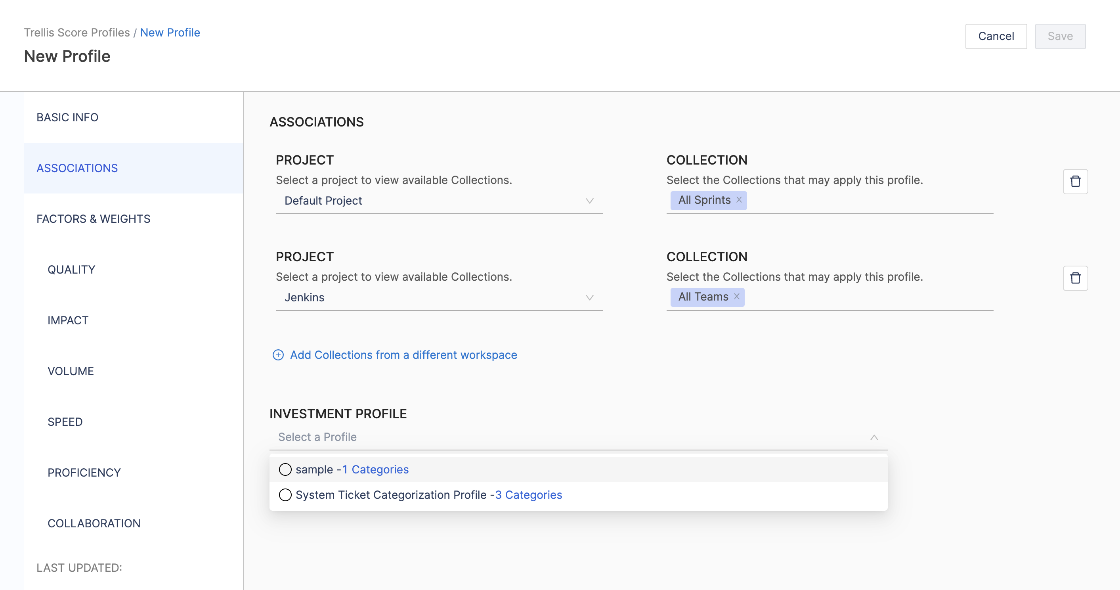Click Add Collections from a different workspace
Viewport: 1120px width, 590px height.
(403, 355)
